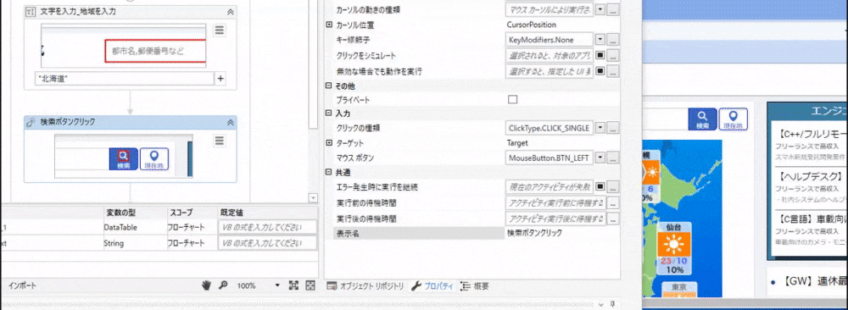848x310 pixels.
Task: Open the インポート panel tab
Action: tap(21, 285)
